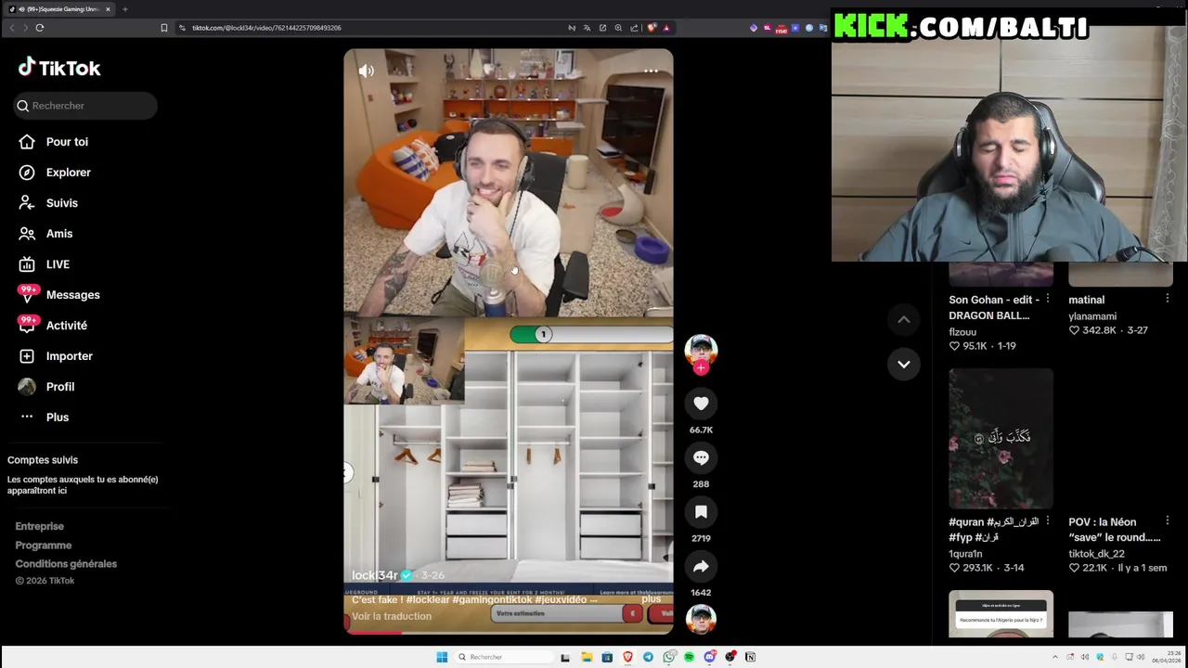This screenshot has height=668, width=1188.
Task: Open lockl34r username on the video
Action: tap(374, 575)
